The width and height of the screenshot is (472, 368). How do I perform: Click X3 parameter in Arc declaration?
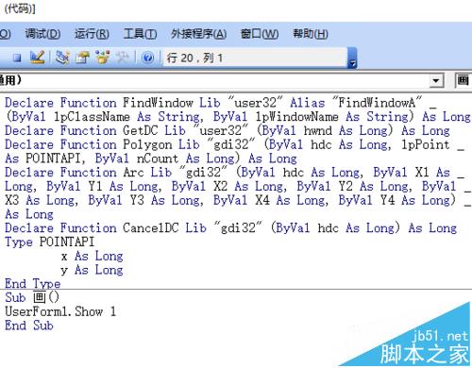[12, 200]
